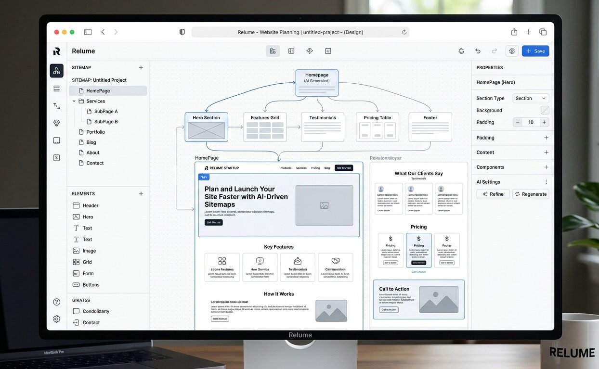Go forward in the browser
Image resolution: width=599 pixels, height=369 pixels.
coord(116,32)
